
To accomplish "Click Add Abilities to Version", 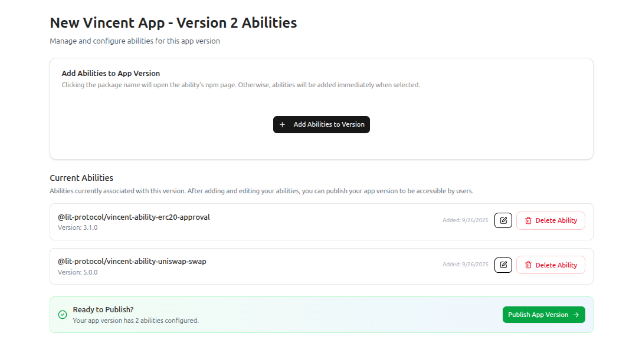I will pos(322,124).
